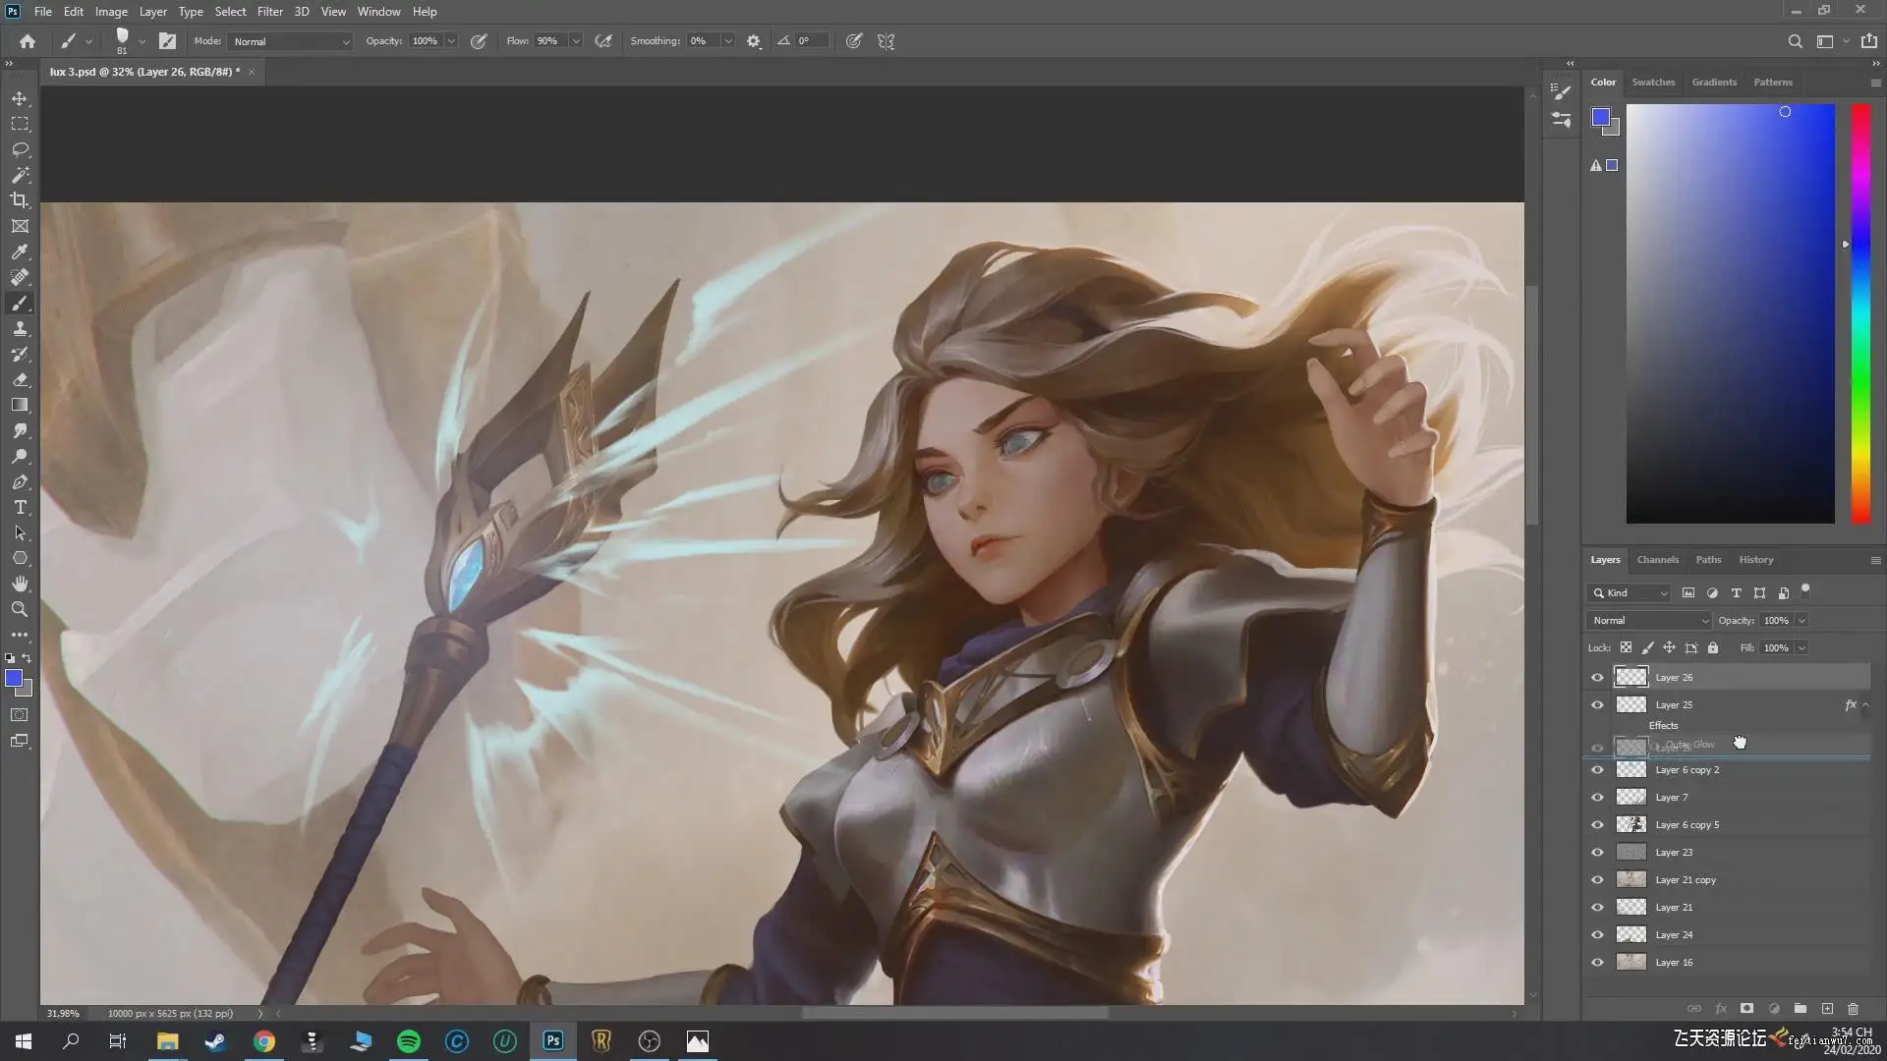Click the foreground color swatch in toolbar
This screenshot has width=1887, height=1061.
(x=13, y=679)
